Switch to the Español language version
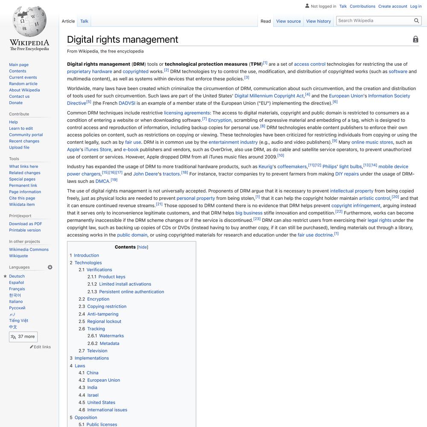 coord(16,283)
